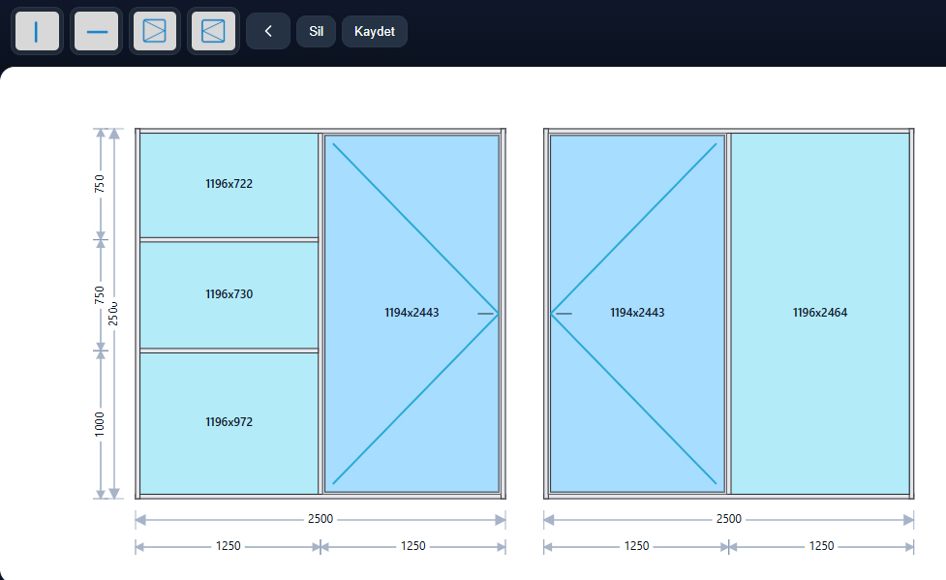Select the horizontal divider tool
The width and height of the screenshot is (946, 580).
pyautogui.click(x=97, y=31)
